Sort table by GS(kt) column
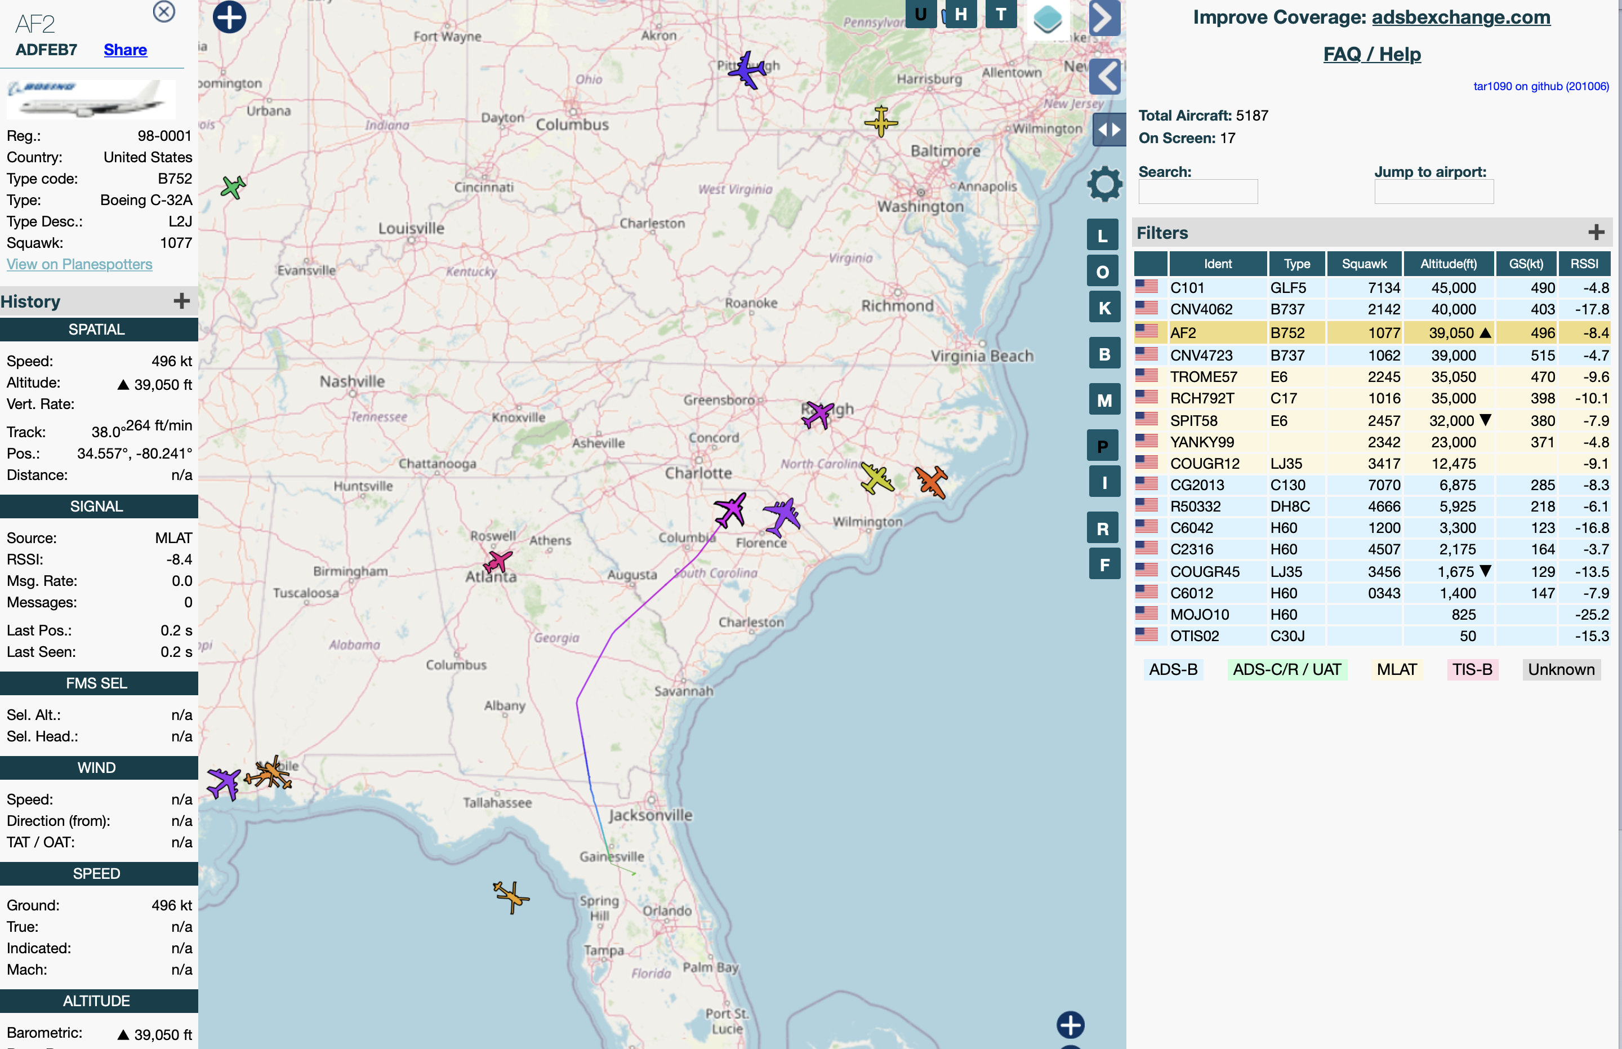The height and width of the screenshot is (1049, 1622). (1526, 264)
